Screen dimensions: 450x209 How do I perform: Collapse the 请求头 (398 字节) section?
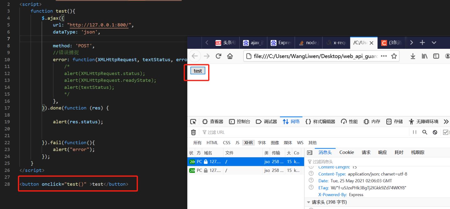pos(309,202)
